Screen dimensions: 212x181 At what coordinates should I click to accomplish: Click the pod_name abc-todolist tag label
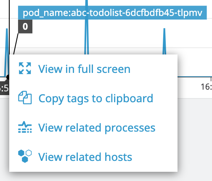point(112,13)
